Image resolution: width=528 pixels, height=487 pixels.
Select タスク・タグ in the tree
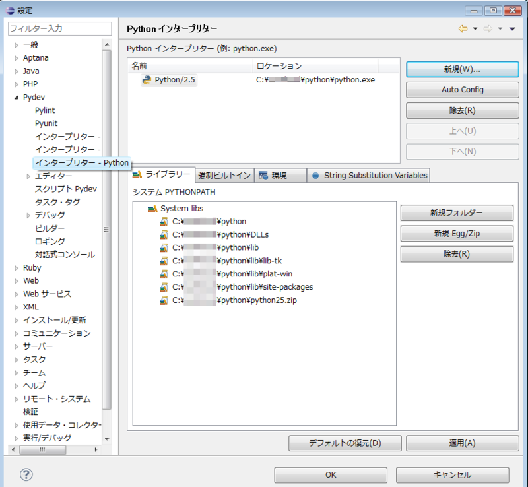(57, 202)
